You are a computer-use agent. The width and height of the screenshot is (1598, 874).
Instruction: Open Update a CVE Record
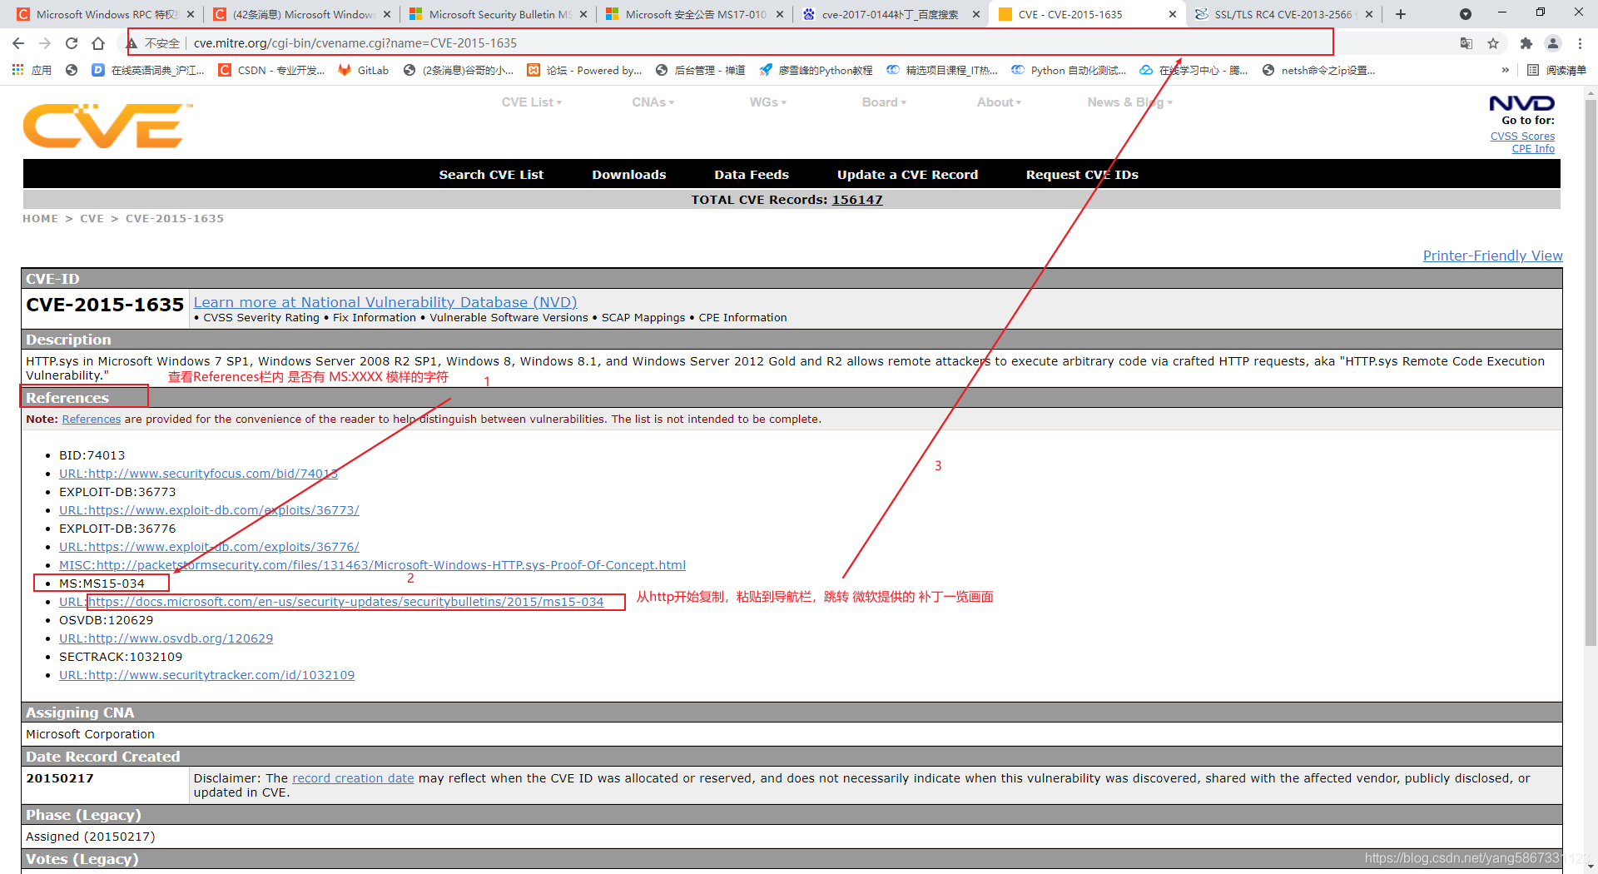pyautogui.click(x=907, y=175)
